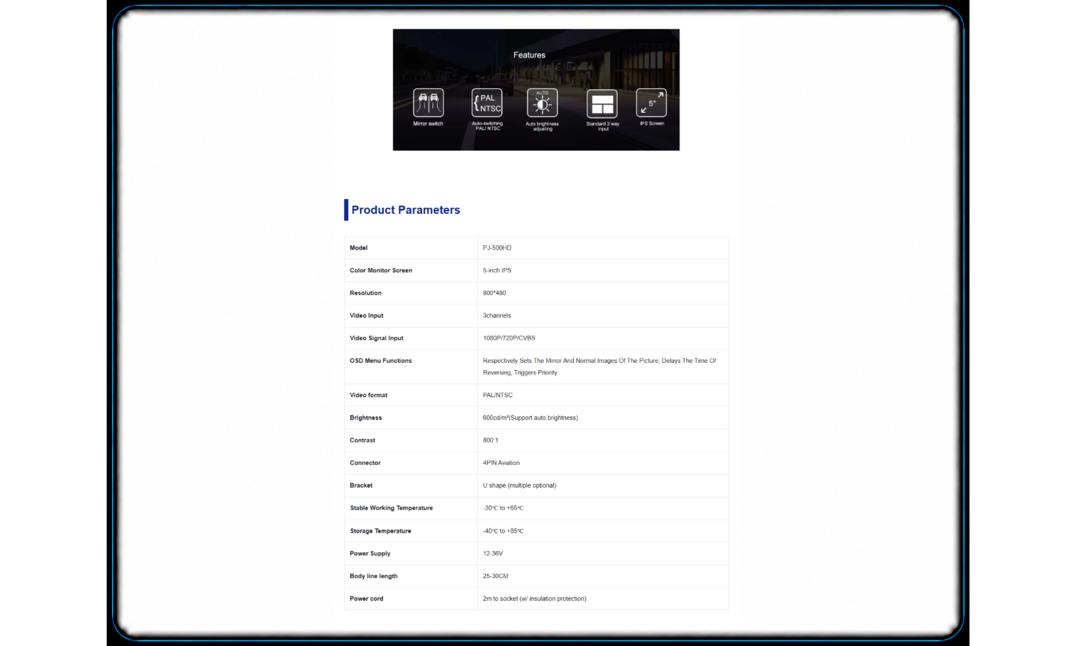Select the 3channels value
1076x646 pixels.
point(497,316)
